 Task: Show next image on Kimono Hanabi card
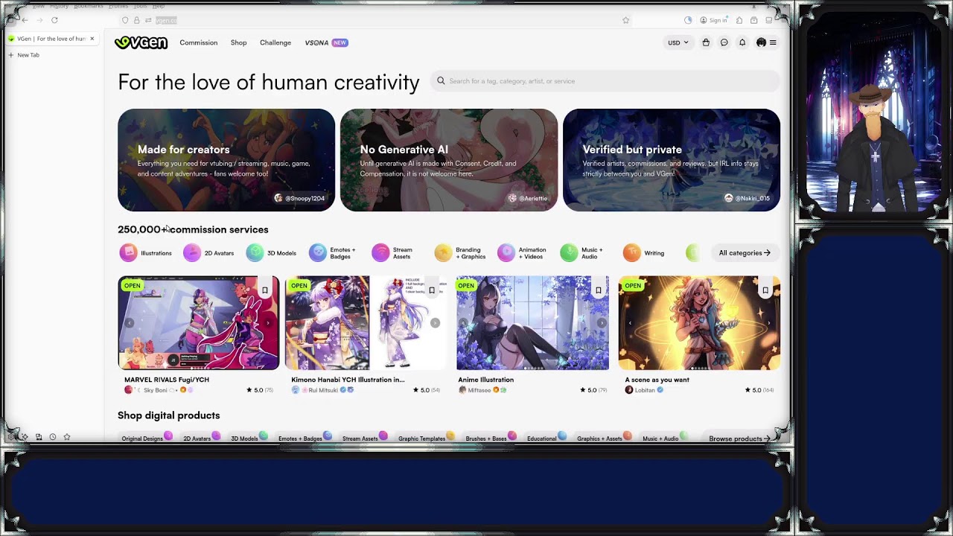435,323
